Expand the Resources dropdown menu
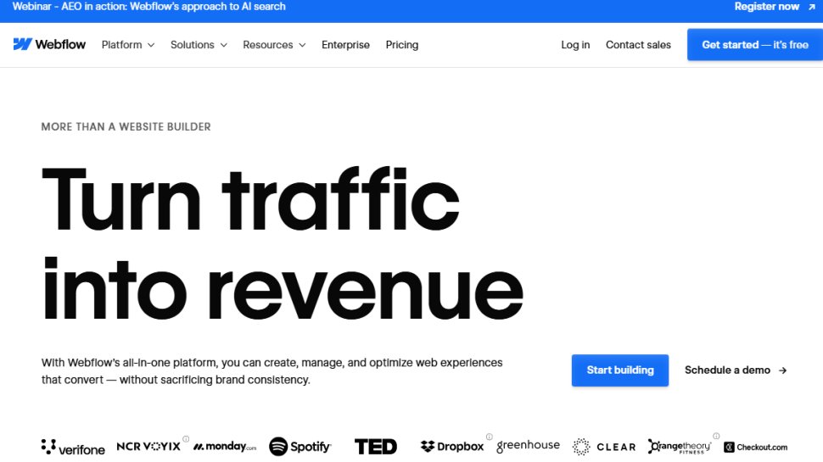The image size is (823, 462). (274, 45)
